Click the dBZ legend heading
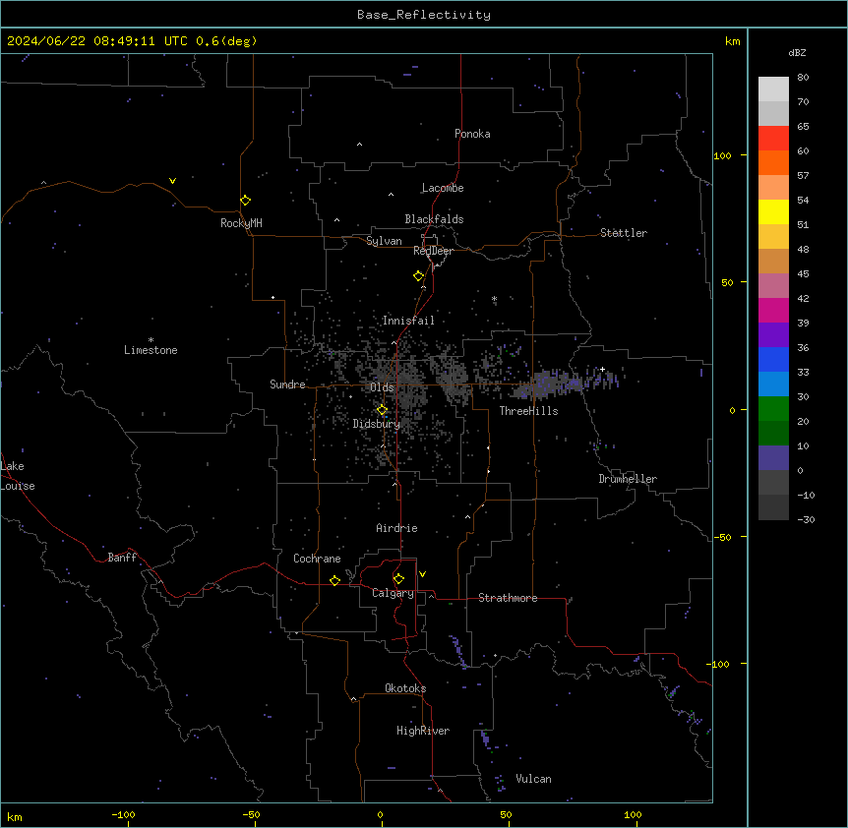Viewport: 848px width, 828px height. [x=797, y=52]
